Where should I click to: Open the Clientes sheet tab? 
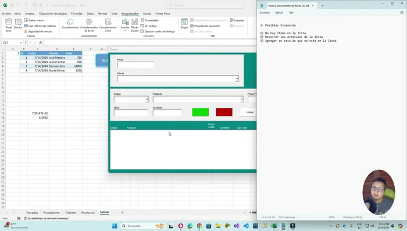[x=70, y=212]
